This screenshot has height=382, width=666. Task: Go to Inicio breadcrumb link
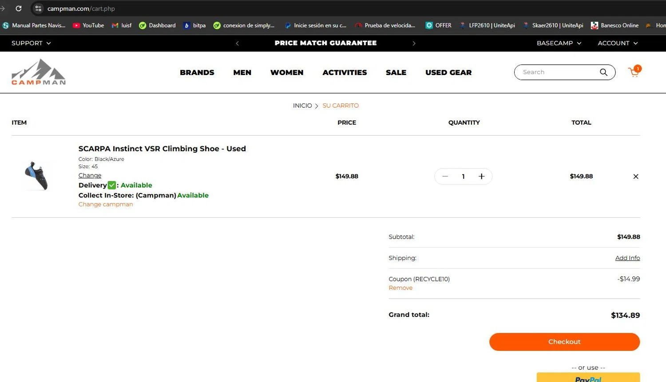[302, 106]
